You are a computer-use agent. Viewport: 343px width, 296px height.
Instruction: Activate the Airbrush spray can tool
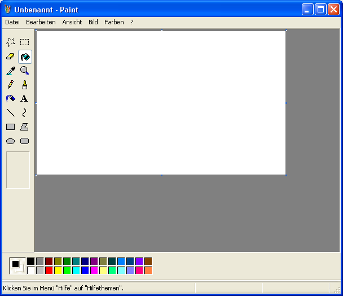(x=11, y=99)
